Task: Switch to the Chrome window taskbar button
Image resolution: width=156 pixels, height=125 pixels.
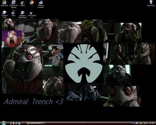Action: [x=36, y=123]
